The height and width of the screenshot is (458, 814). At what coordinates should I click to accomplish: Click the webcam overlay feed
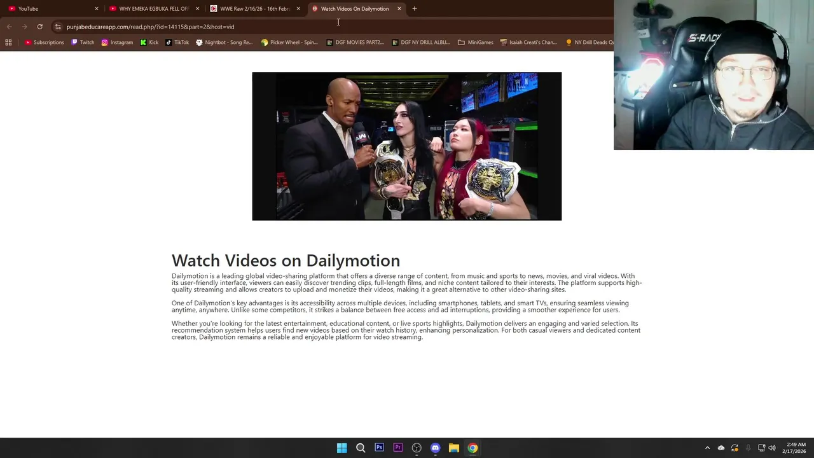(x=714, y=75)
